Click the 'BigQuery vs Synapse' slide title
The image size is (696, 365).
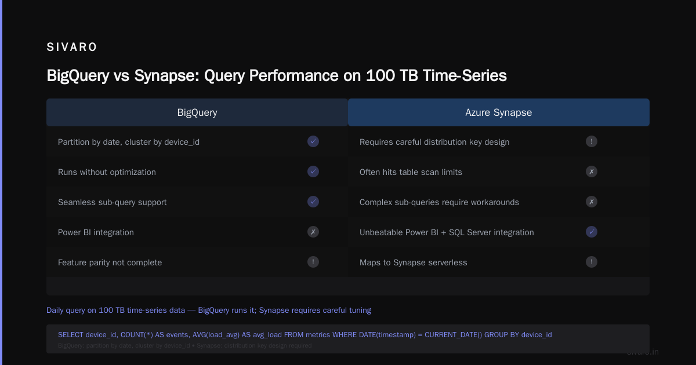[277, 76]
